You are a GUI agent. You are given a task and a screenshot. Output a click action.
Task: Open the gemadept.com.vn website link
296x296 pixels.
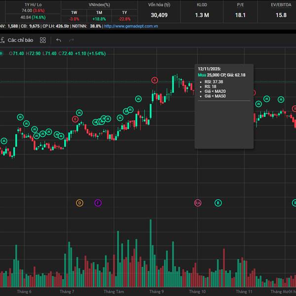coord(128,26)
